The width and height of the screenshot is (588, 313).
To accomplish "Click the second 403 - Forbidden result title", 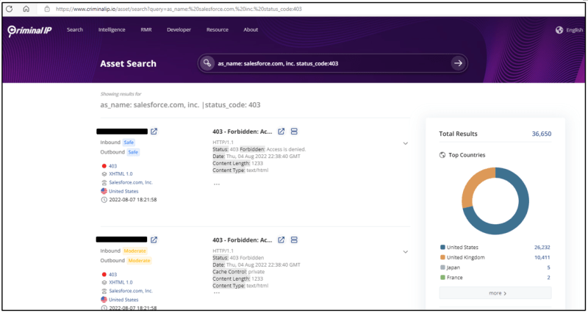I will pyautogui.click(x=243, y=240).
